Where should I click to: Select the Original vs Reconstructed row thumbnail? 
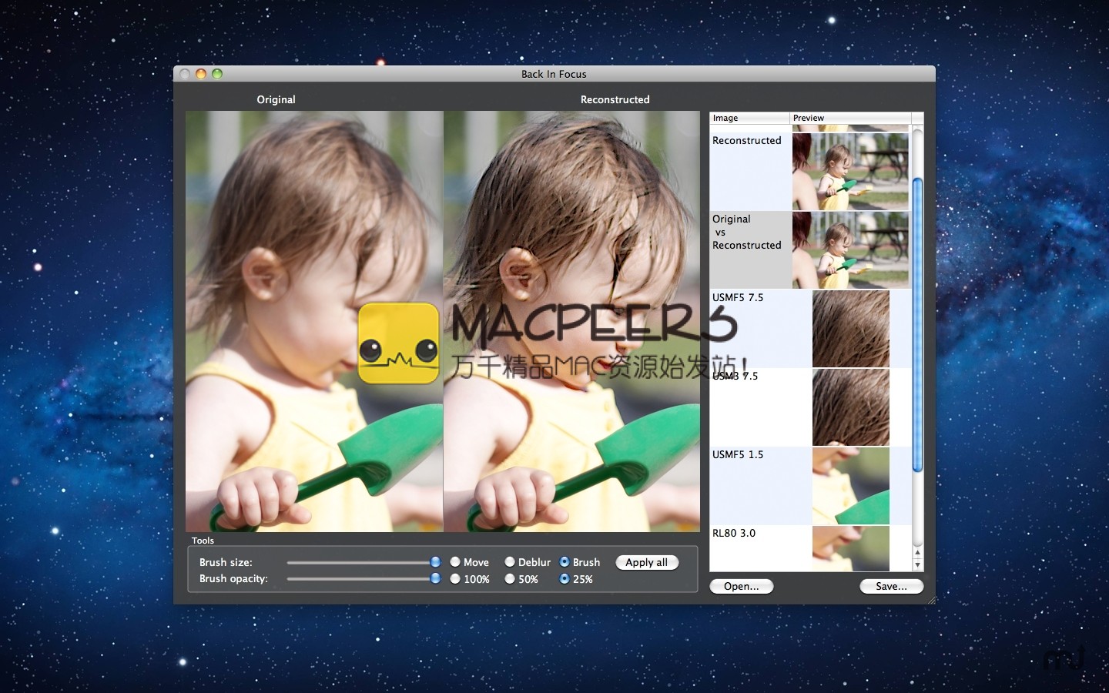(x=850, y=250)
